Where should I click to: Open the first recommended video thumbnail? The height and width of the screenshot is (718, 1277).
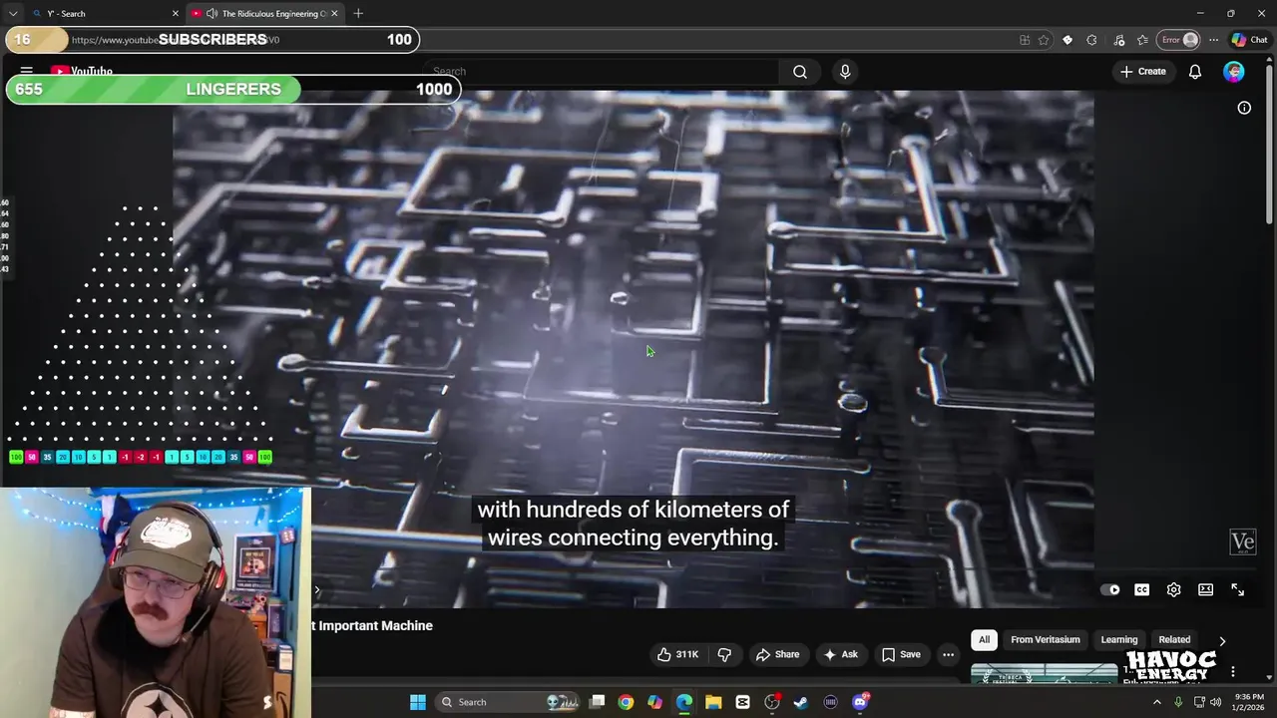pyautogui.click(x=1044, y=673)
